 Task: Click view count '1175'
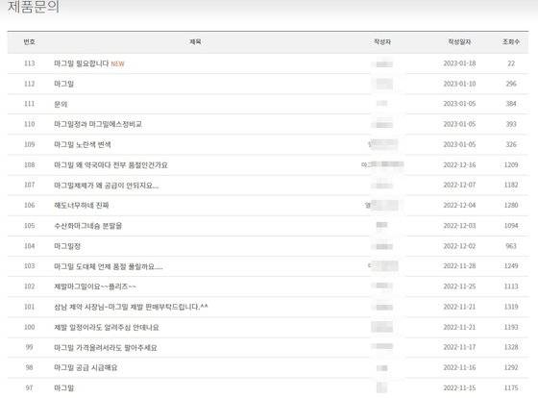(x=511, y=388)
